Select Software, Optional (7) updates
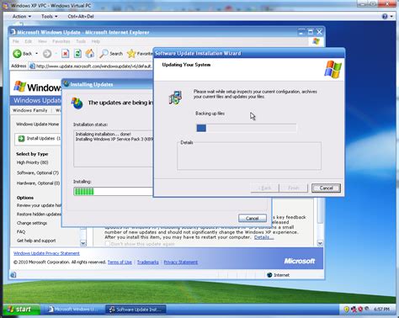Viewport: 399px width, 318px height. [38, 172]
